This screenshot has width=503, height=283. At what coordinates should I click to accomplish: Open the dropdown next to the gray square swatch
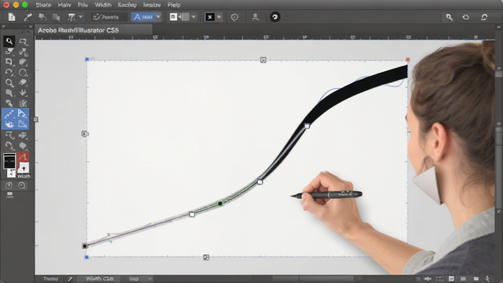(x=193, y=17)
